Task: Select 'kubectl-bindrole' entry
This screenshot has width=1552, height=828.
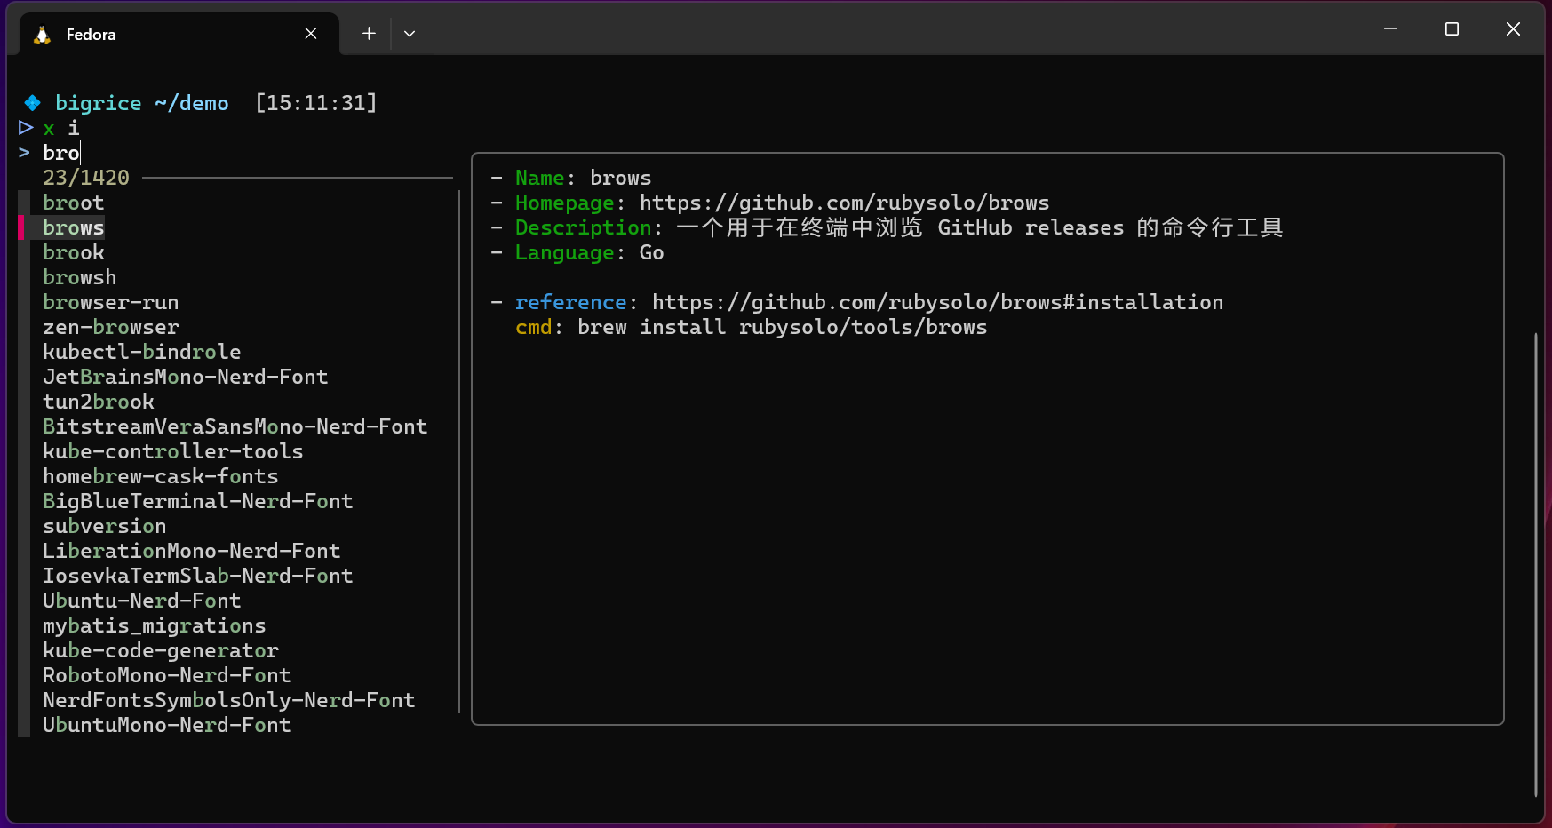Action: pyautogui.click(x=142, y=352)
